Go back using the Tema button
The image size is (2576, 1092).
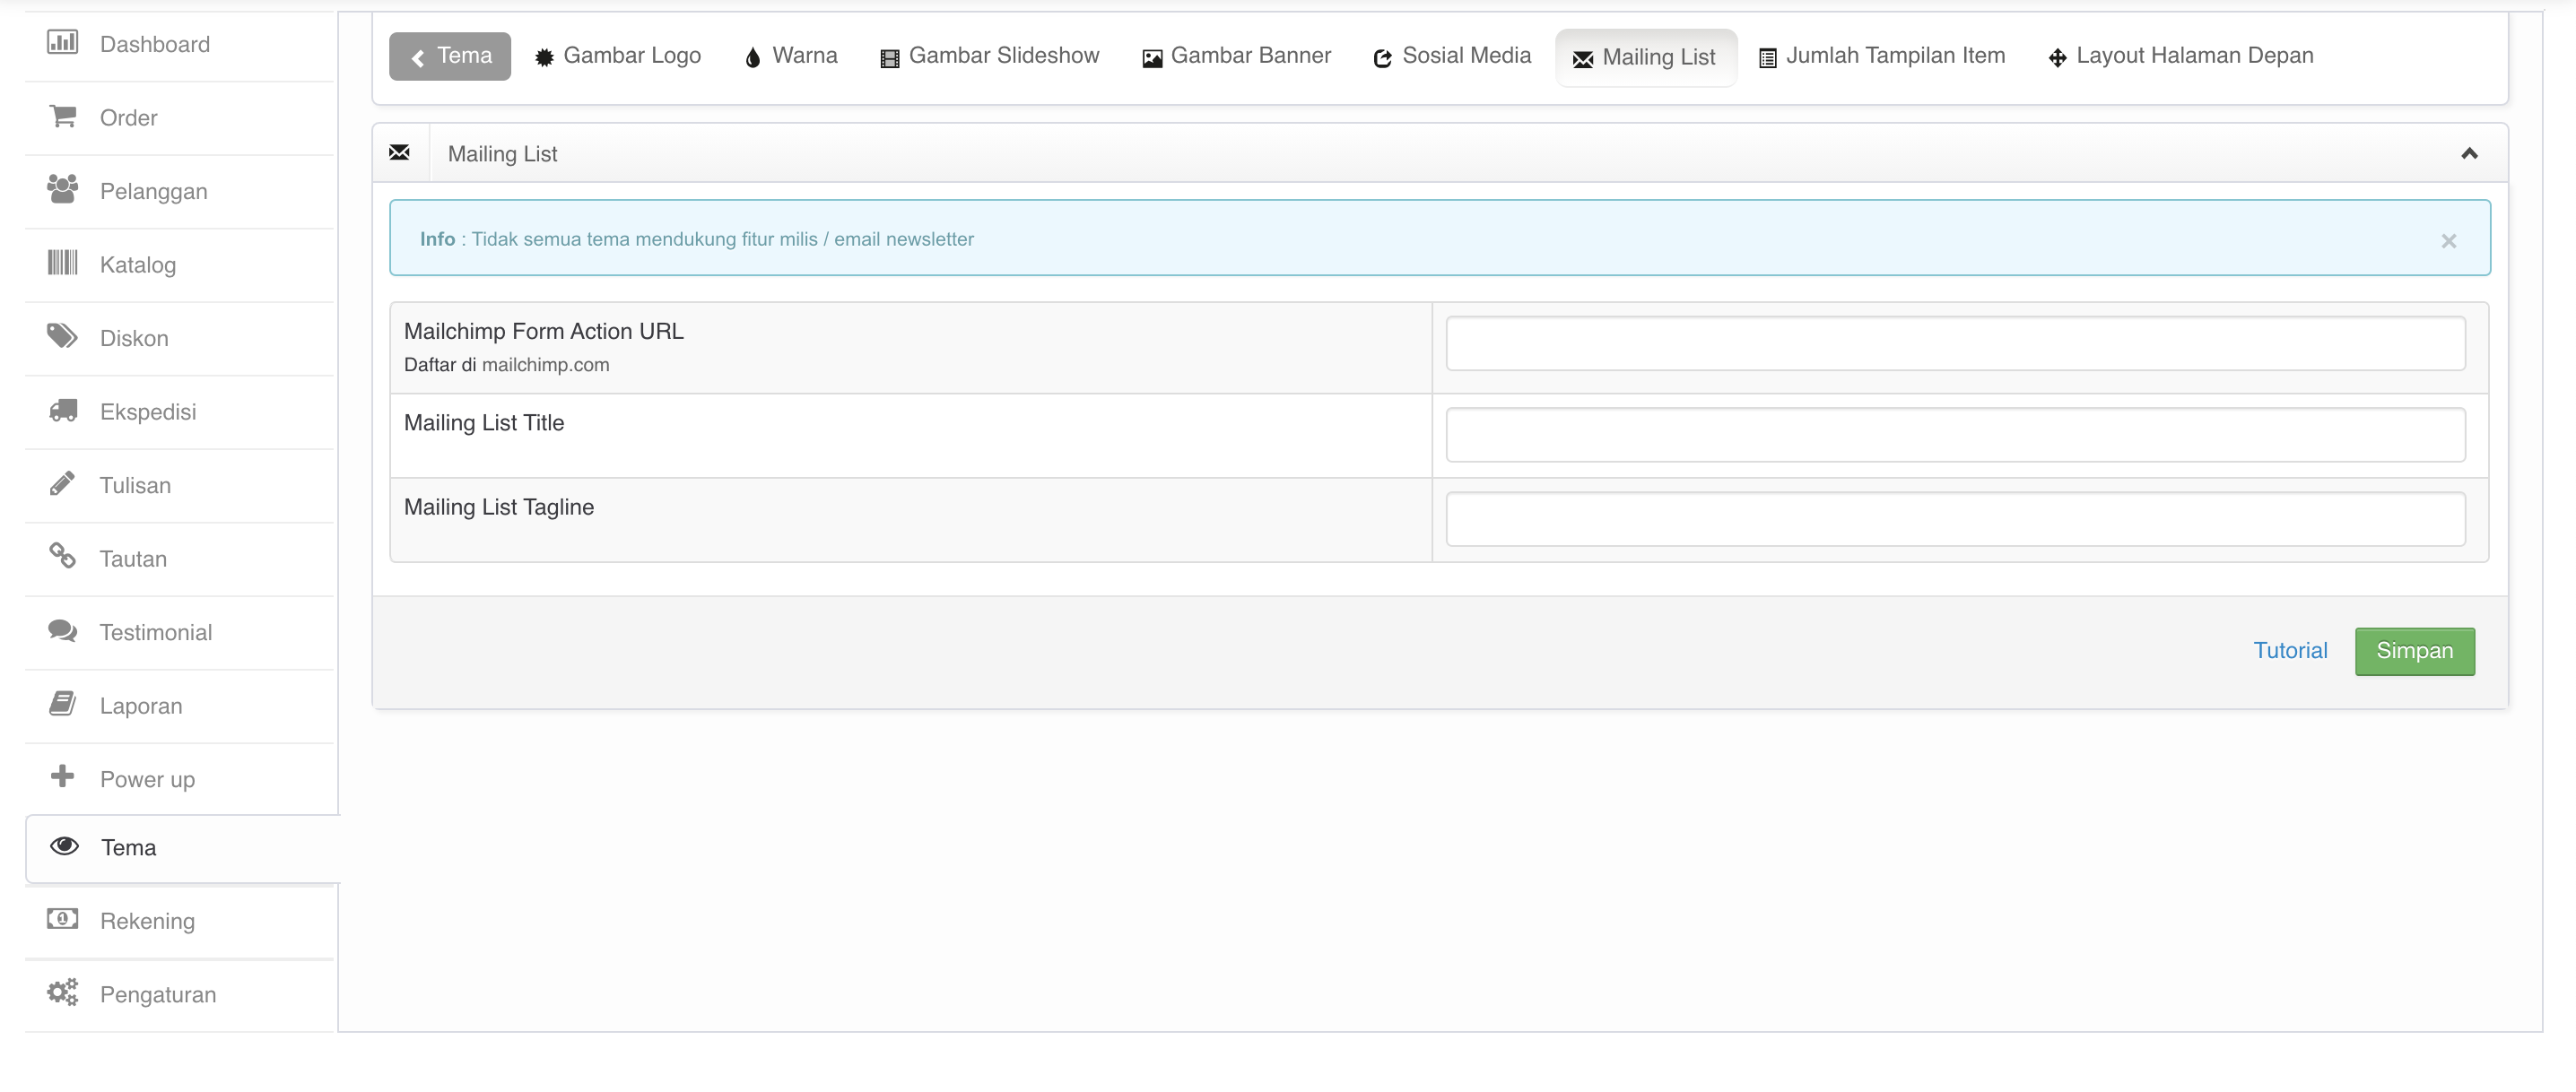click(x=450, y=56)
